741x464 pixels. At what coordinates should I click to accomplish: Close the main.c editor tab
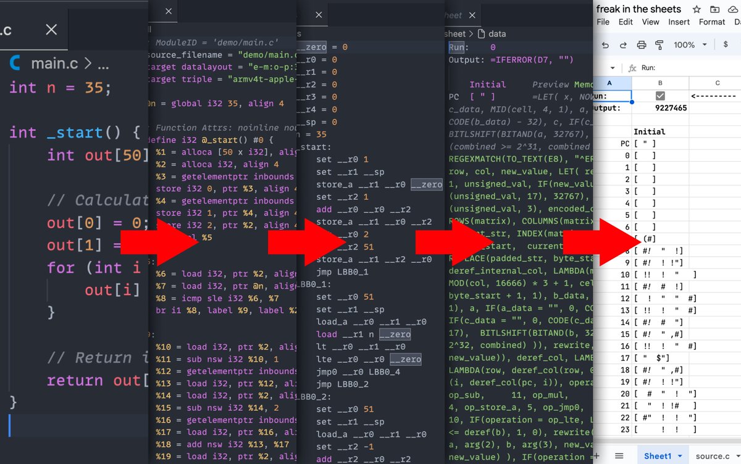coord(52,30)
